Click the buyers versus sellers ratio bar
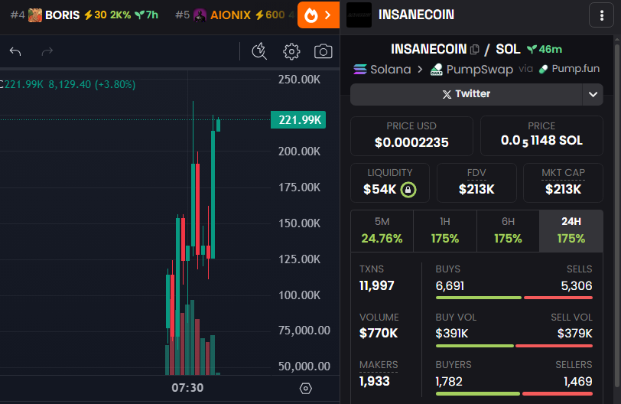This screenshot has width=621, height=404. [514, 394]
